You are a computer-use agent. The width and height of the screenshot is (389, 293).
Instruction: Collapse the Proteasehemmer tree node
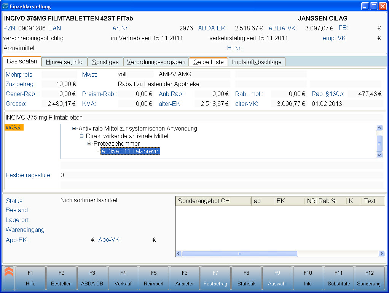point(89,143)
